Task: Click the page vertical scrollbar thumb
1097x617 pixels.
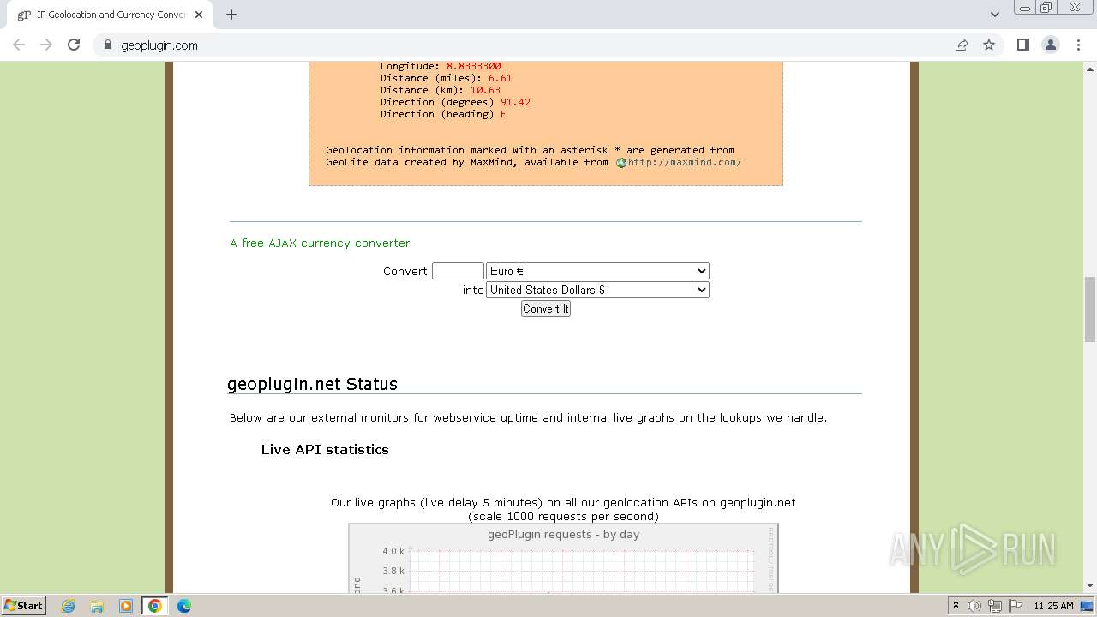Action: [1090, 308]
